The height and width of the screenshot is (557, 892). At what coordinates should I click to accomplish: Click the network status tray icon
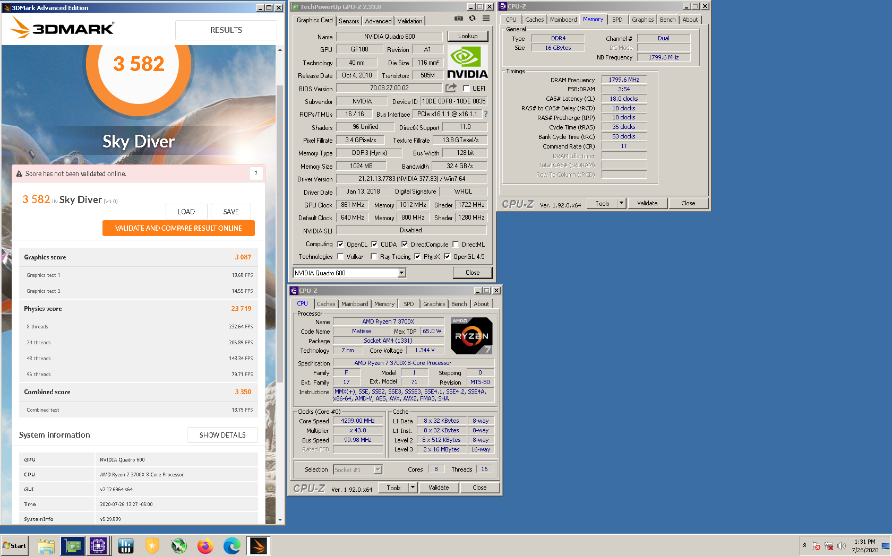[x=829, y=546]
